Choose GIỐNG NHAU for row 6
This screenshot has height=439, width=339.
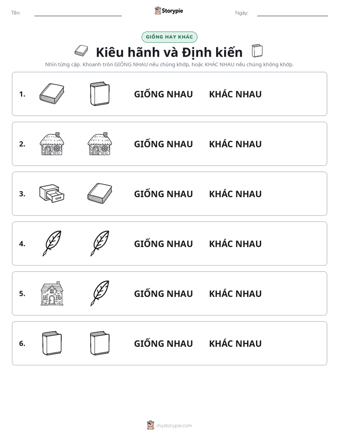(163, 343)
